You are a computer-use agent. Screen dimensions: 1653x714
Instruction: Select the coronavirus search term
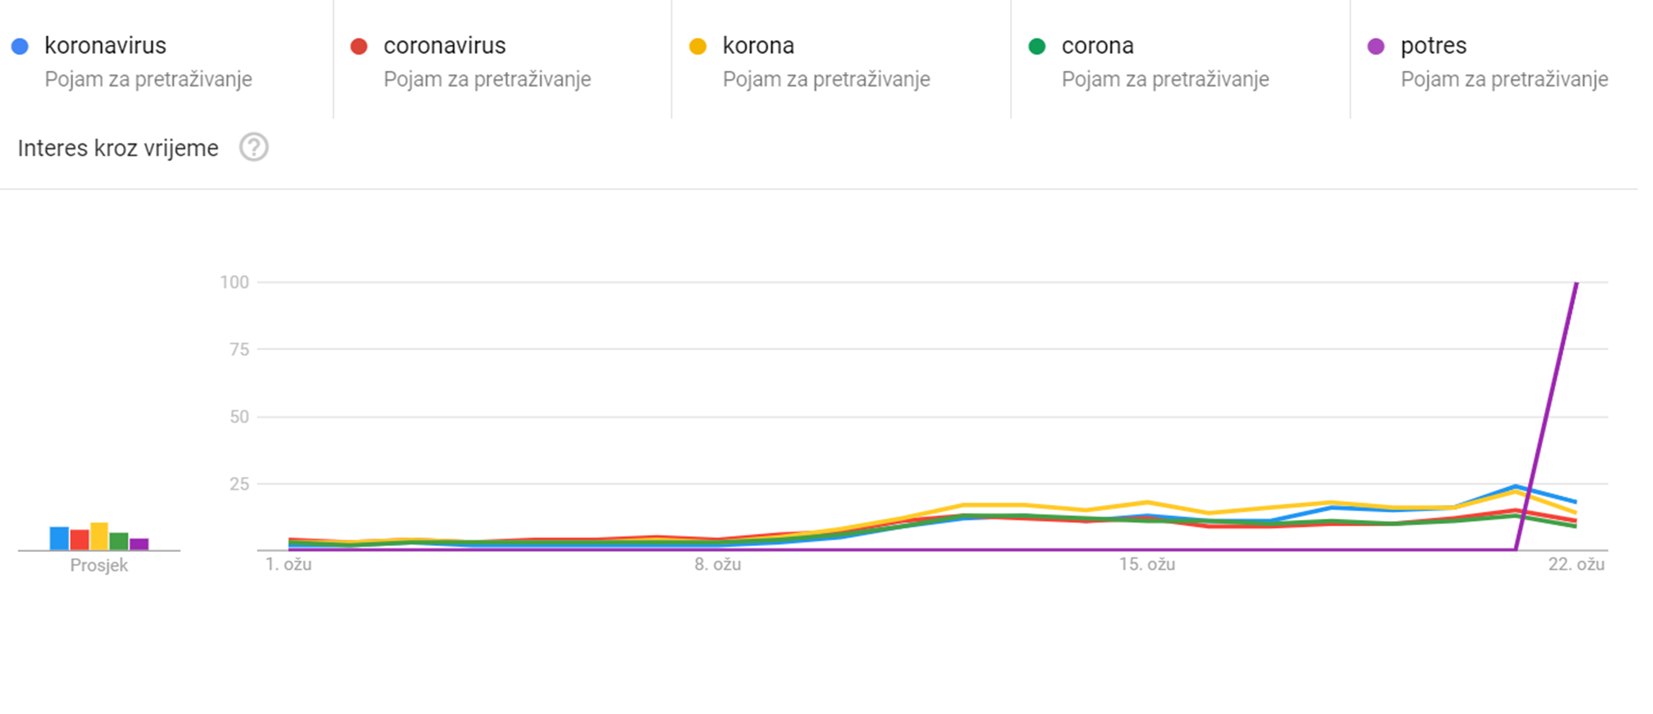point(444,46)
